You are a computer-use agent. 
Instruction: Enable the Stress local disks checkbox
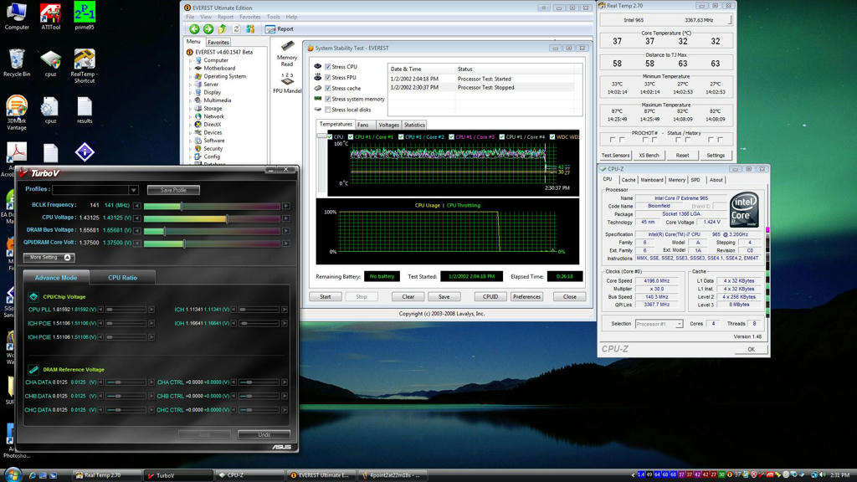coord(328,110)
